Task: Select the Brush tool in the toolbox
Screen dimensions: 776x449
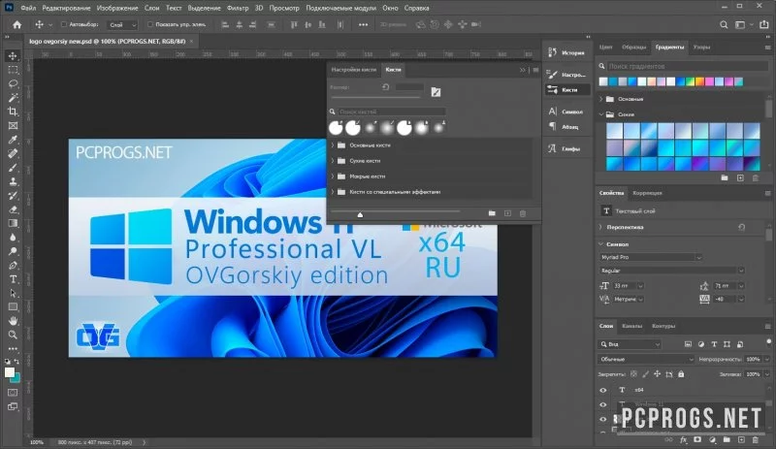Action: coord(13,168)
